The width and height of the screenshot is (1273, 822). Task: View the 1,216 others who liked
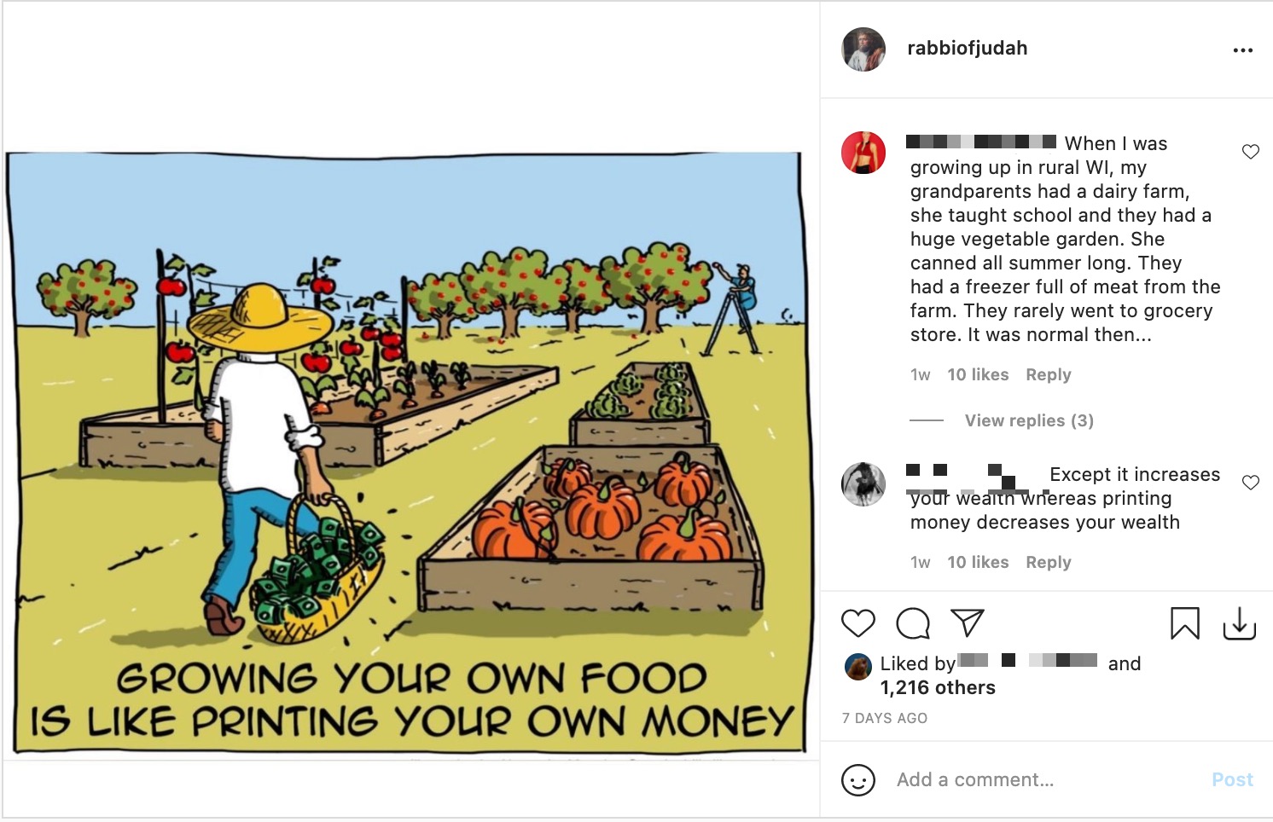(x=937, y=687)
